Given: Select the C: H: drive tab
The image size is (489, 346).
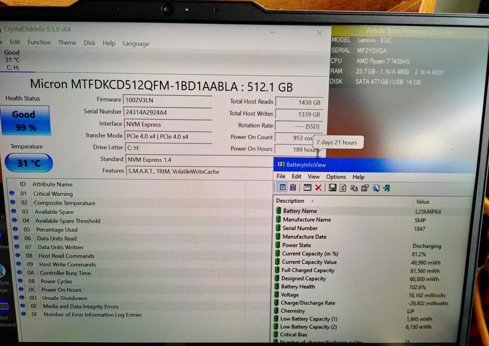Looking at the screenshot, I should click(x=13, y=60).
